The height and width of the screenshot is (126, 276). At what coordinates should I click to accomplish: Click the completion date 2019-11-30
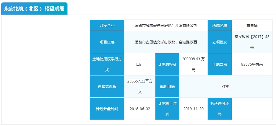[193, 109]
